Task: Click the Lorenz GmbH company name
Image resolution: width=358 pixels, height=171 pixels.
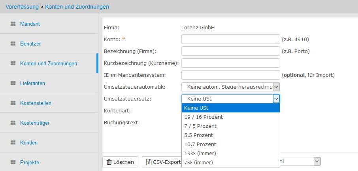Action: tap(198, 28)
